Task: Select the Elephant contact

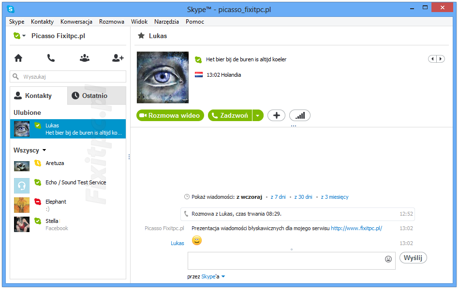Action: point(68,205)
